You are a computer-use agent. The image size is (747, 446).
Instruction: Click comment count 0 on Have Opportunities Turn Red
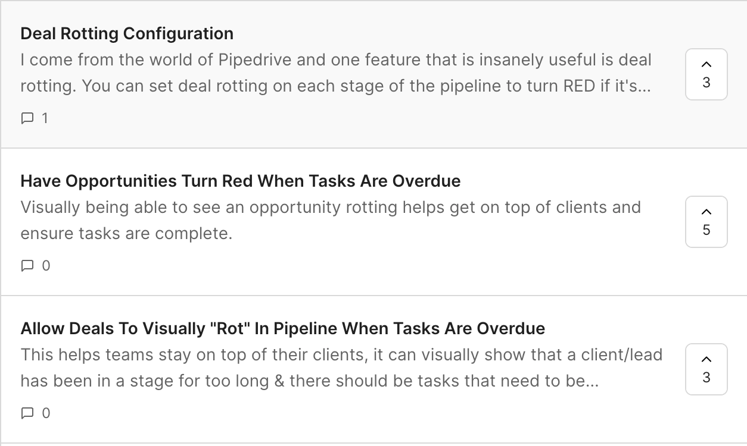click(x=46, y=266)
